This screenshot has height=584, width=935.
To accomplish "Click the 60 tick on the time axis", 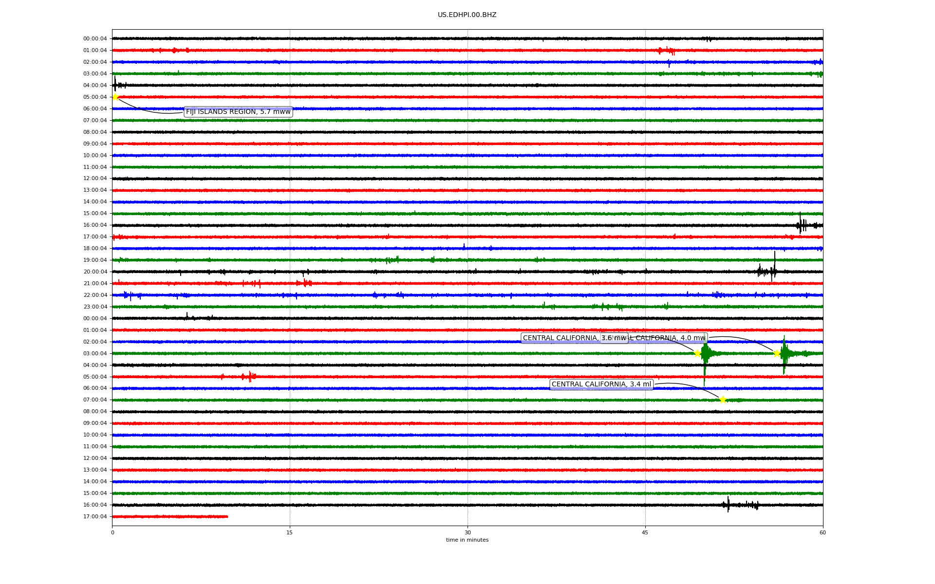I will point(823,532).
